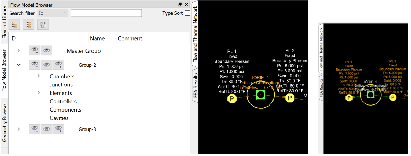Click in the search filter text field
This screenshot has width=411, height=156.
[x=106, y=13]
